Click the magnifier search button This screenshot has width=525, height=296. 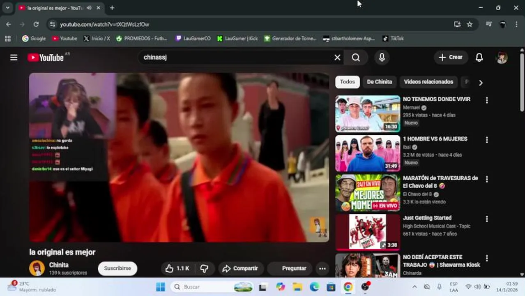(x=356, y=58)
